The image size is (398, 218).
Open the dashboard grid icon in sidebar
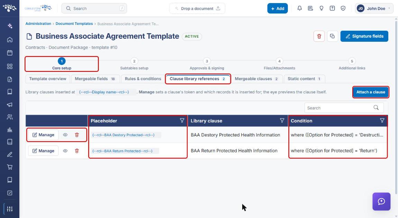point(10,66)
